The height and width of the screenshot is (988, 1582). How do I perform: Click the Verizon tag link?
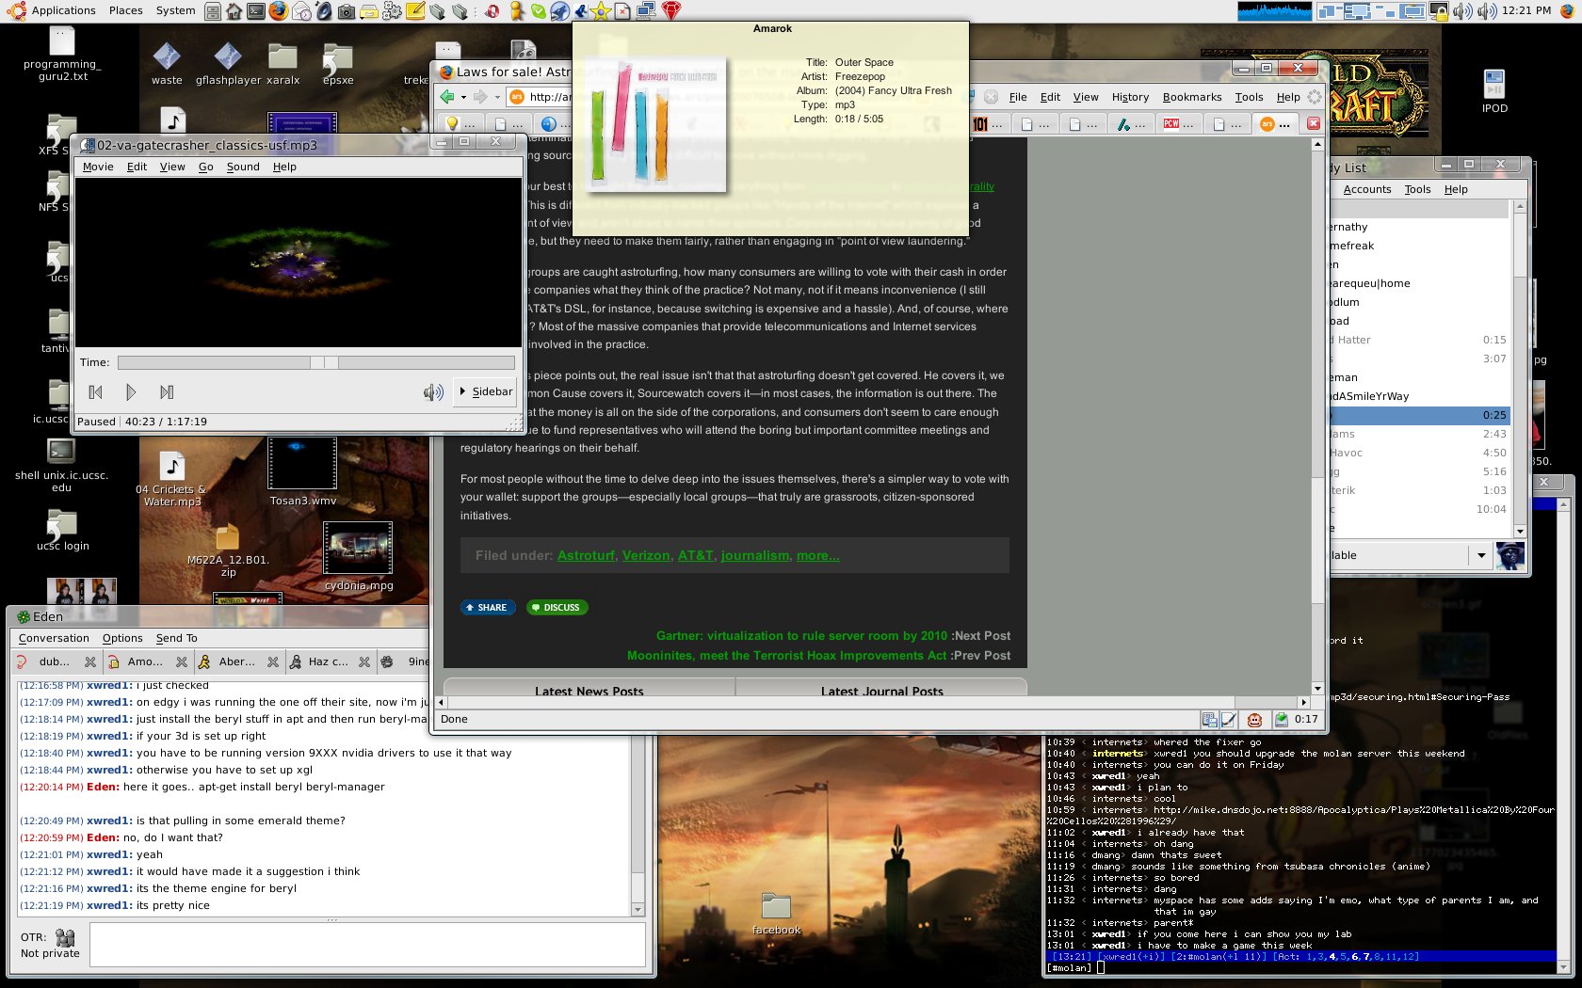(x=646, y=555)
